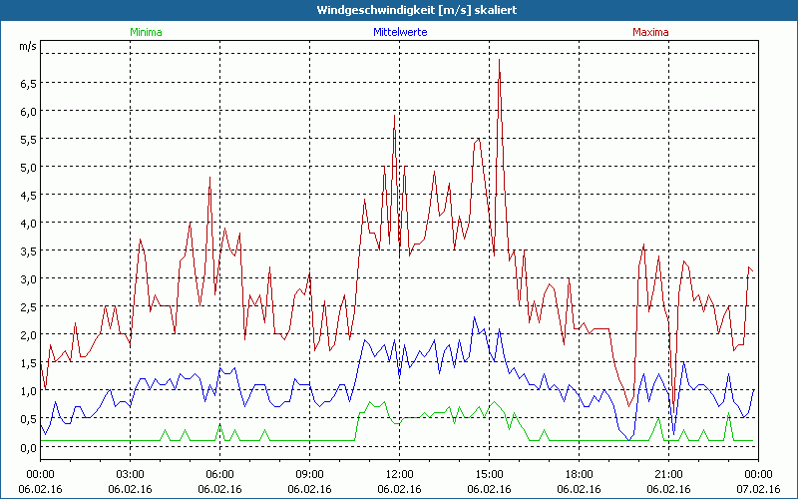Click the green Minima legend label
The height and width of the screenshot is (499, 798).
(x=145, y=32)
